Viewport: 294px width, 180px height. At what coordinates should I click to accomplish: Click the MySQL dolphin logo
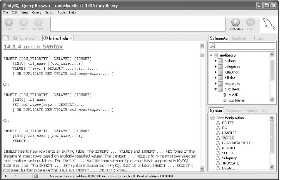269,24
